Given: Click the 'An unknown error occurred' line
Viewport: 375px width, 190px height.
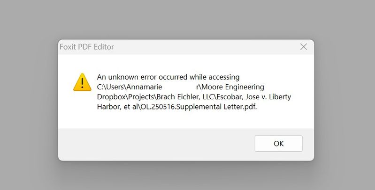Looking at the screenshot, I should tap(168, 77).
